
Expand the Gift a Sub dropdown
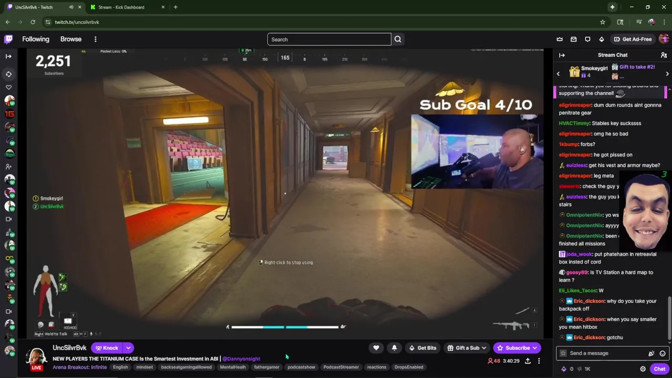tap(467, 348)
